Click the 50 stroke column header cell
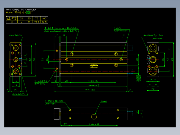Screen dimensions: 180x135 click(29, 18)
